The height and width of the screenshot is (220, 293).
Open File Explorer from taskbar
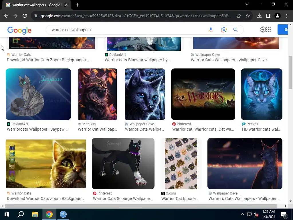coord(35,214)
